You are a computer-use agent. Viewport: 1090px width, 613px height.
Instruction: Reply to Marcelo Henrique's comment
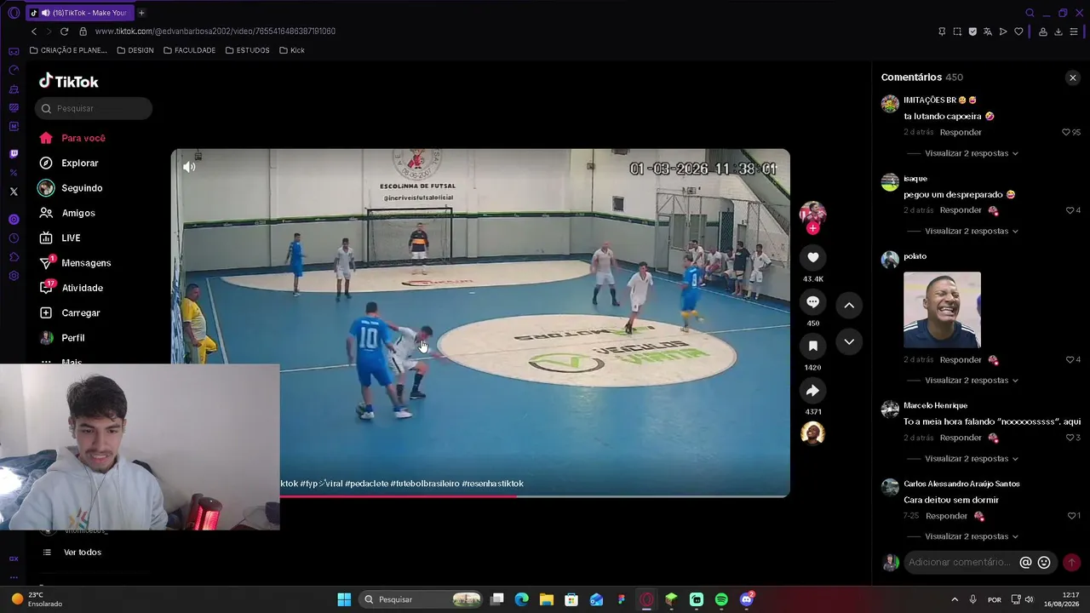coord(961,438)
